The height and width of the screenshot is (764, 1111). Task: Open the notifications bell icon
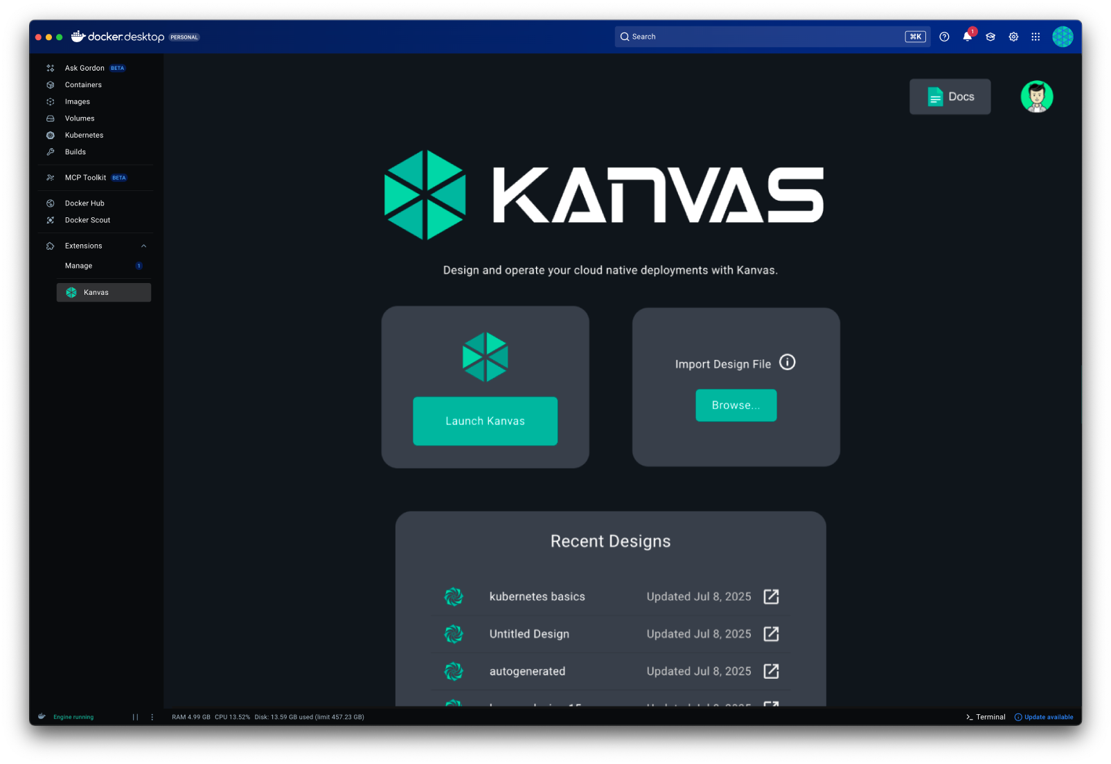click(x=967, y=37)
